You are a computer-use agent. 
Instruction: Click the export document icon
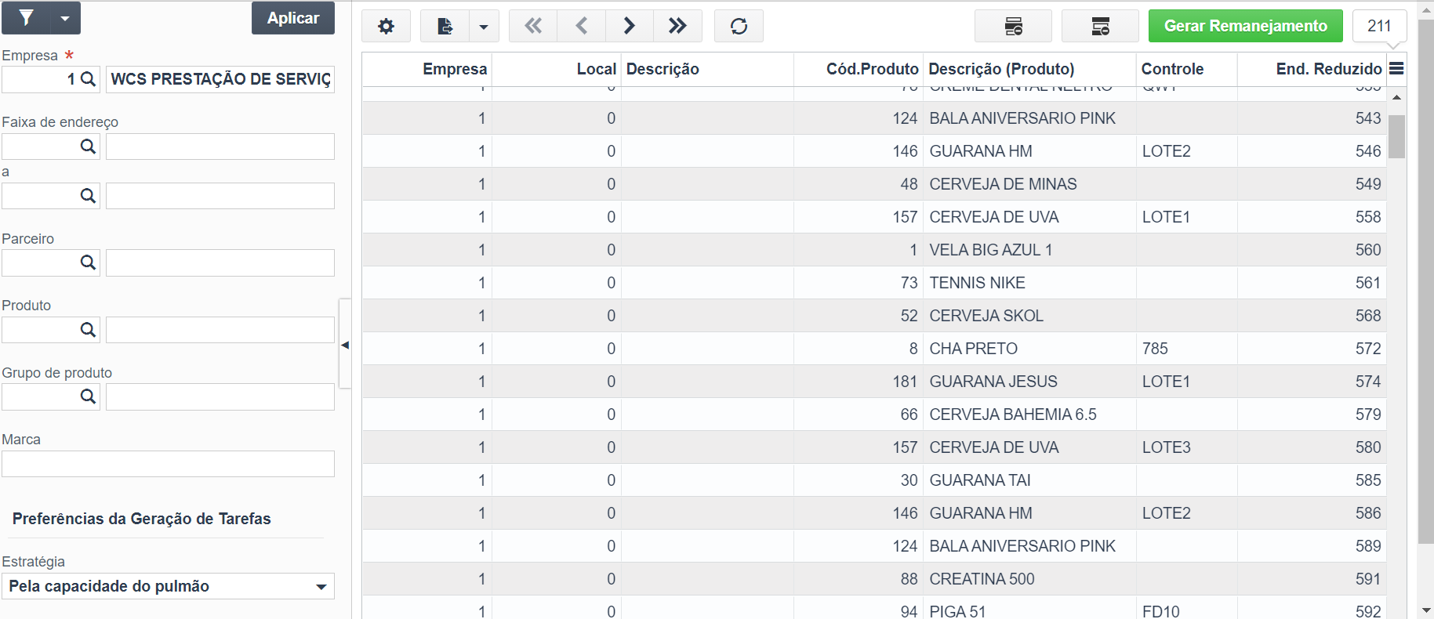pyautogui.click(x=445, y=26)
